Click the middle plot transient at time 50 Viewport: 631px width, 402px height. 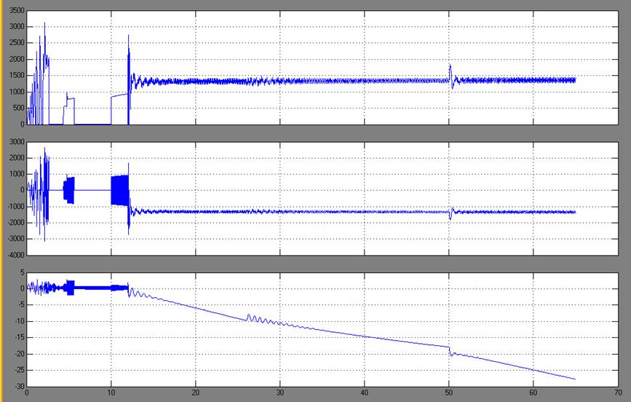pos(450,212)
